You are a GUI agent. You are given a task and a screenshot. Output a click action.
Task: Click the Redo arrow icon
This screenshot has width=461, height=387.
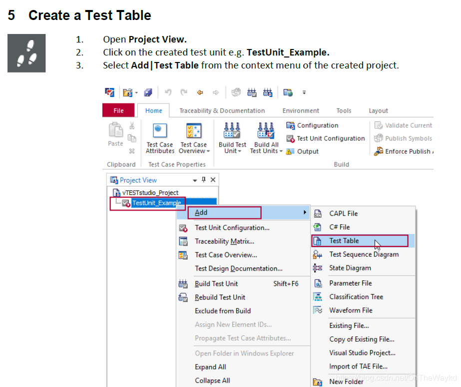tap(184, 92)
